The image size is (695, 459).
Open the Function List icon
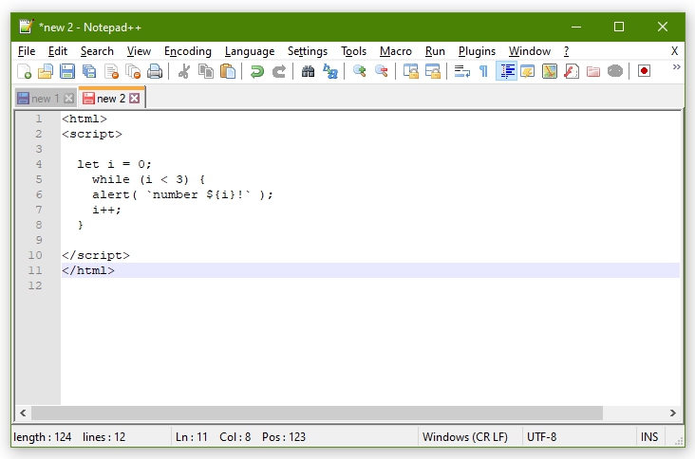[572, 71]
